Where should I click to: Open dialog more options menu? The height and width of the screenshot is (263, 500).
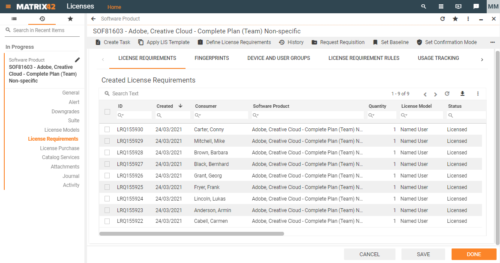click(468, 19)
